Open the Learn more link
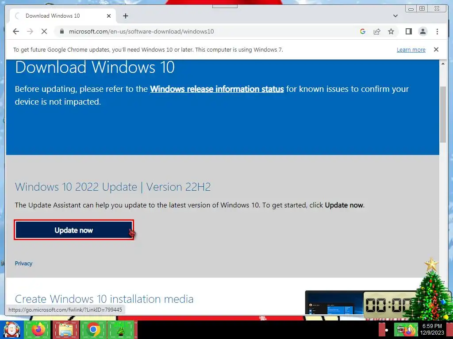 [x=411, y=49]
